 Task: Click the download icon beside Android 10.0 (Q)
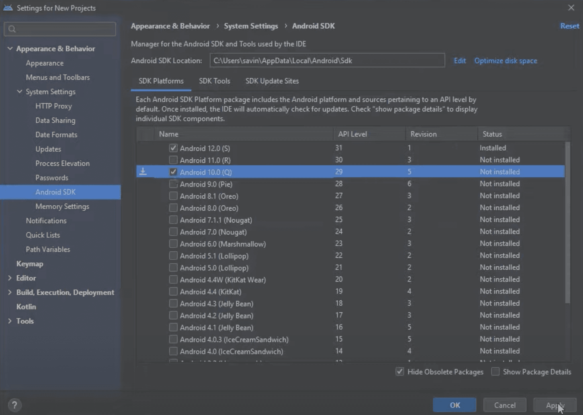point(143,172)
